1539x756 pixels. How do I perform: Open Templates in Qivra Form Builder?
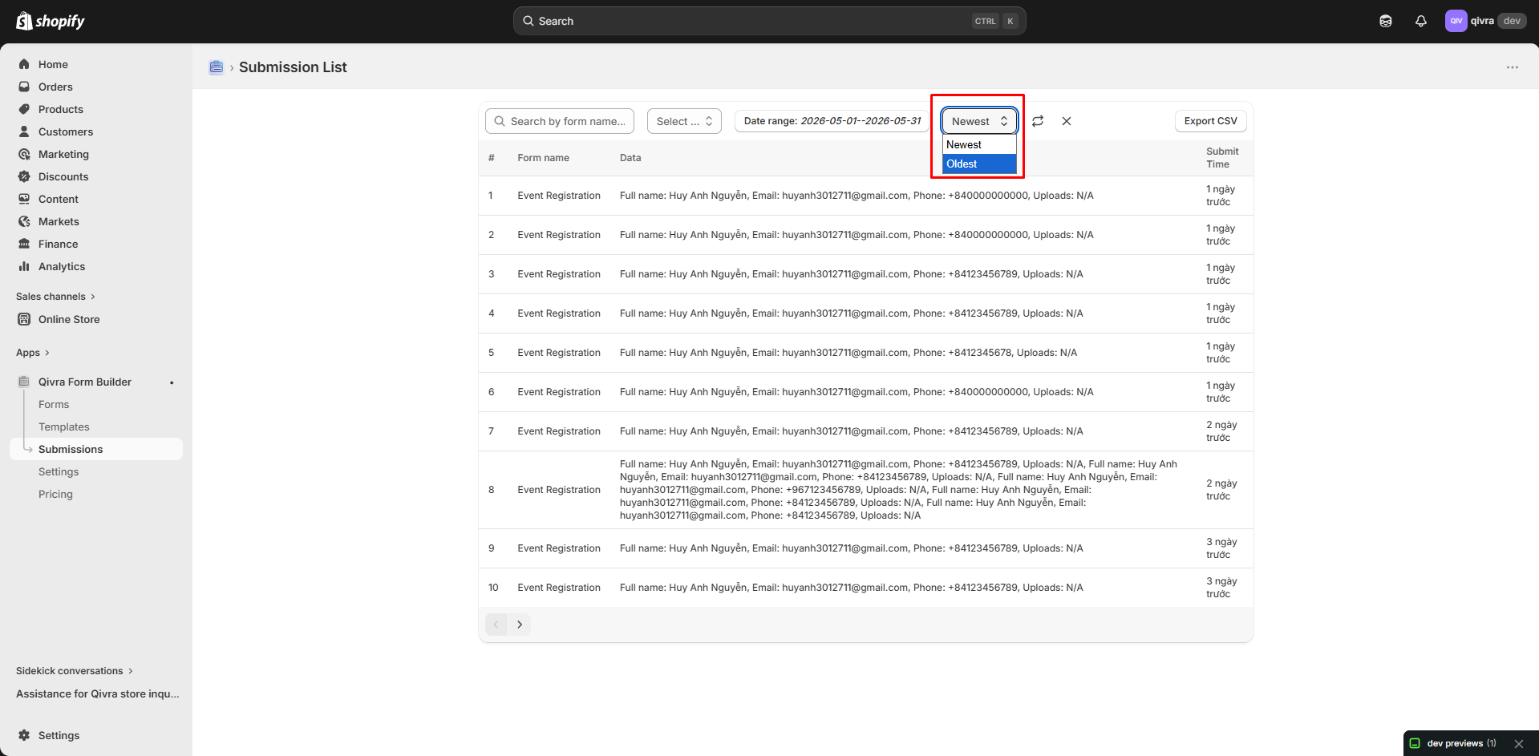pos(64,427)
